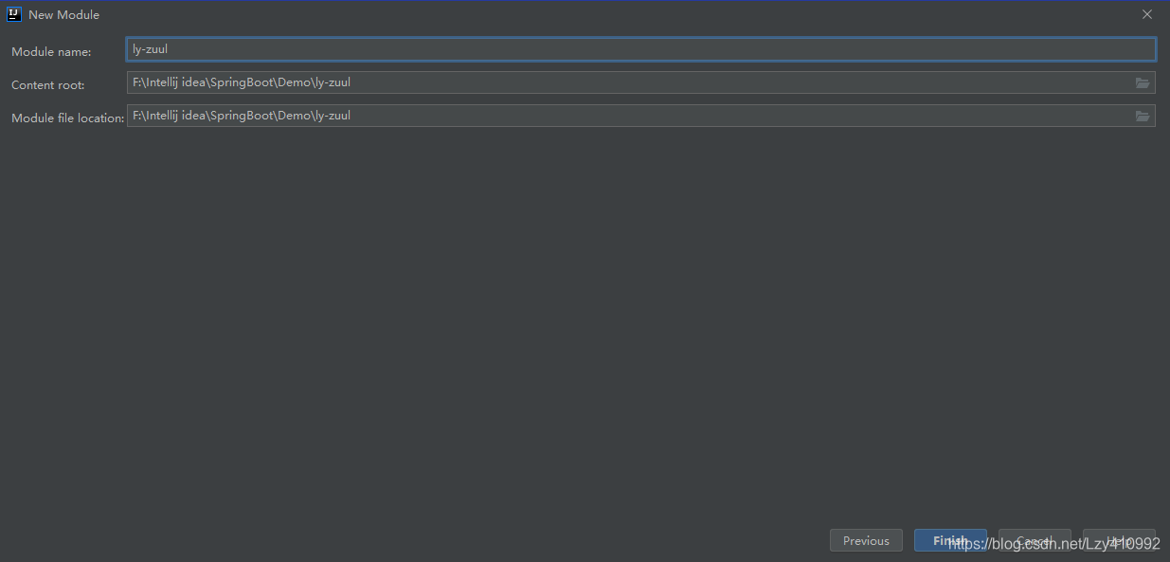Click the IntelliJ IDEA logo in title bar

(14, 14)
